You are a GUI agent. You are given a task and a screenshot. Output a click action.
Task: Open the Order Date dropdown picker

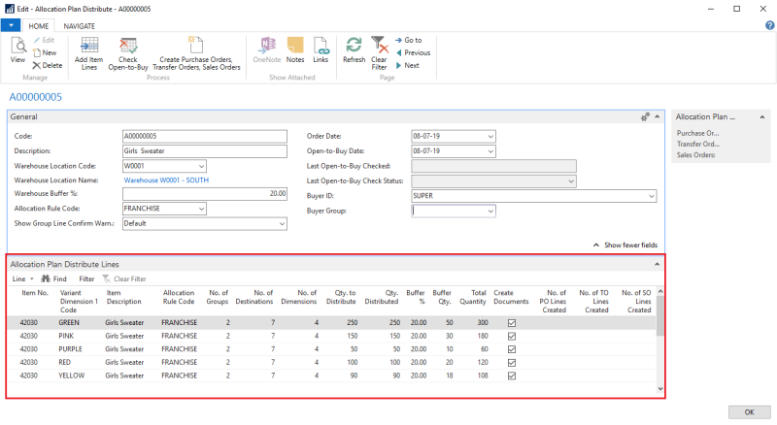click(x=490, y=137)
